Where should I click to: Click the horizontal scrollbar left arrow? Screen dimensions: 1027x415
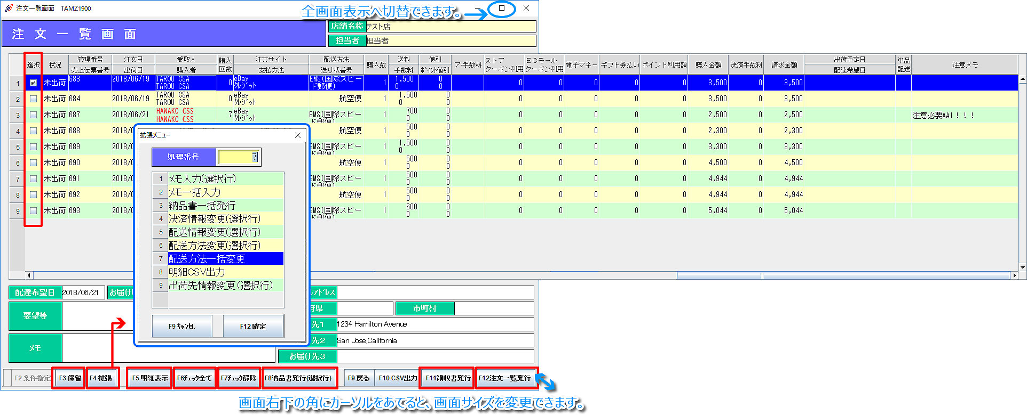pyautogui.click(x=29, y=275)
